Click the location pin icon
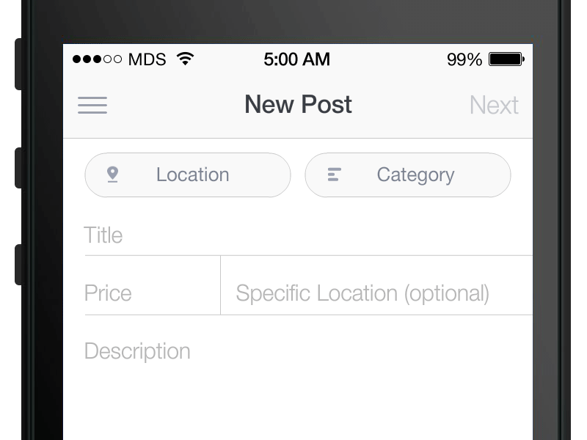 pyautogui.click(x=113, y=175)
